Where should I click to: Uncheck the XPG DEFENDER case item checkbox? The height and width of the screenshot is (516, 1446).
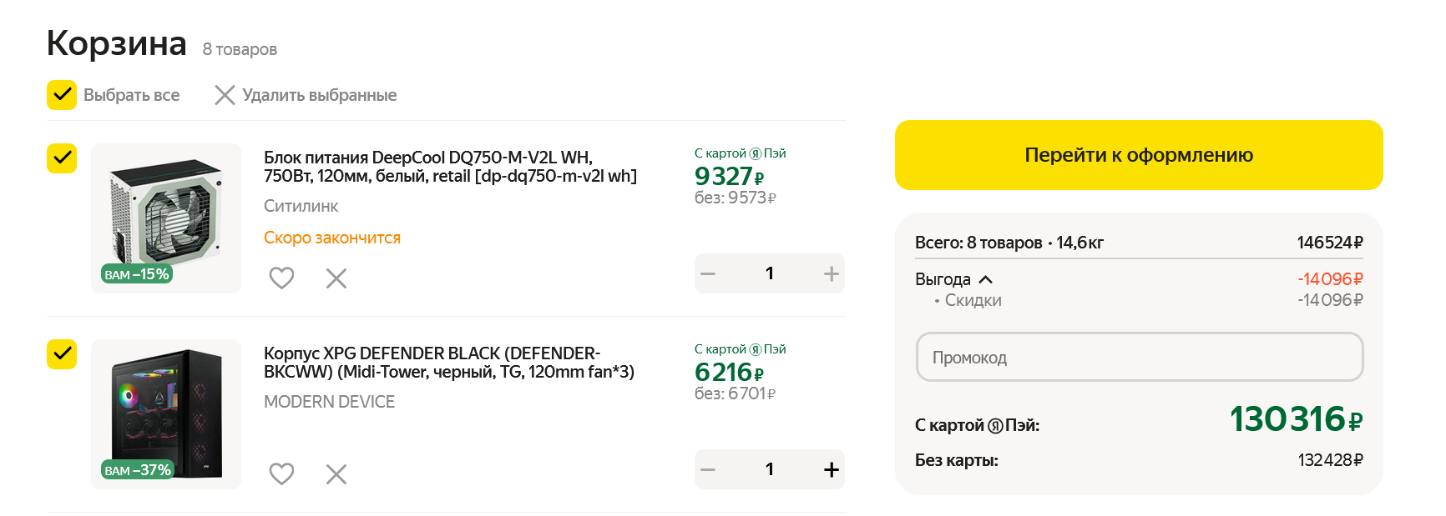(62, 354)
